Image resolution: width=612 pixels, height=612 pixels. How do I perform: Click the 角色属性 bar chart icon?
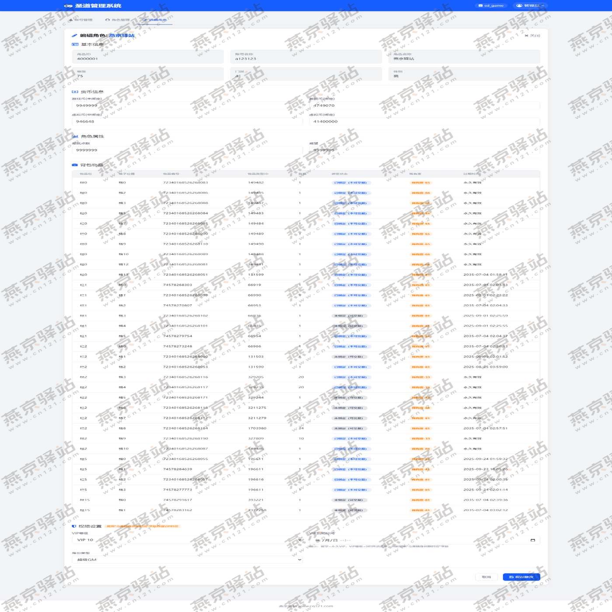coord(75,136)
